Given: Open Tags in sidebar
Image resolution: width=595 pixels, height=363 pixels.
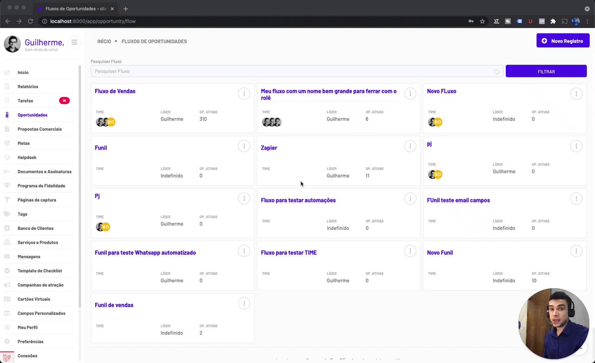Looking at the screenshot, I should click(x=22, y=214).
